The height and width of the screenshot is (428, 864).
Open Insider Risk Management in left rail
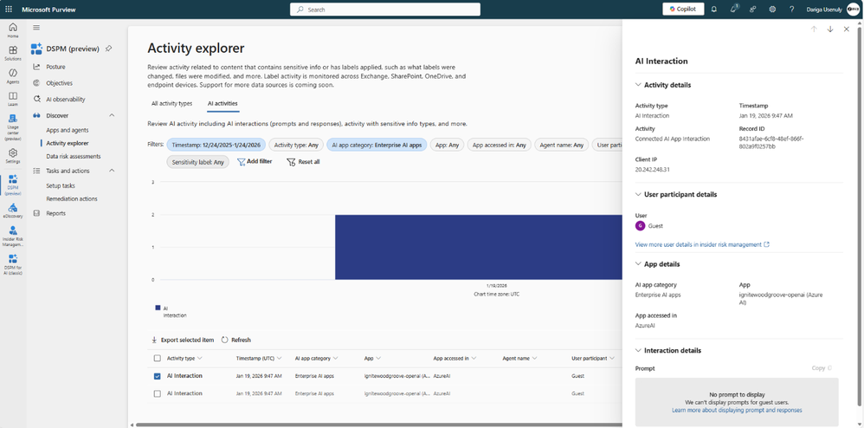point(13,237)
